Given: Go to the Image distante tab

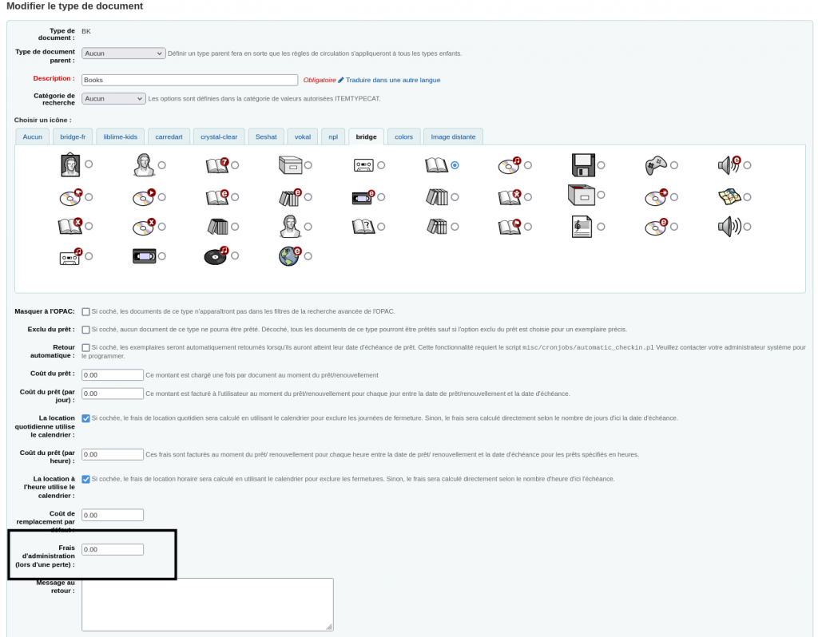Looking at the screenshot, I should pyautogui.click(x=453, y=136).
